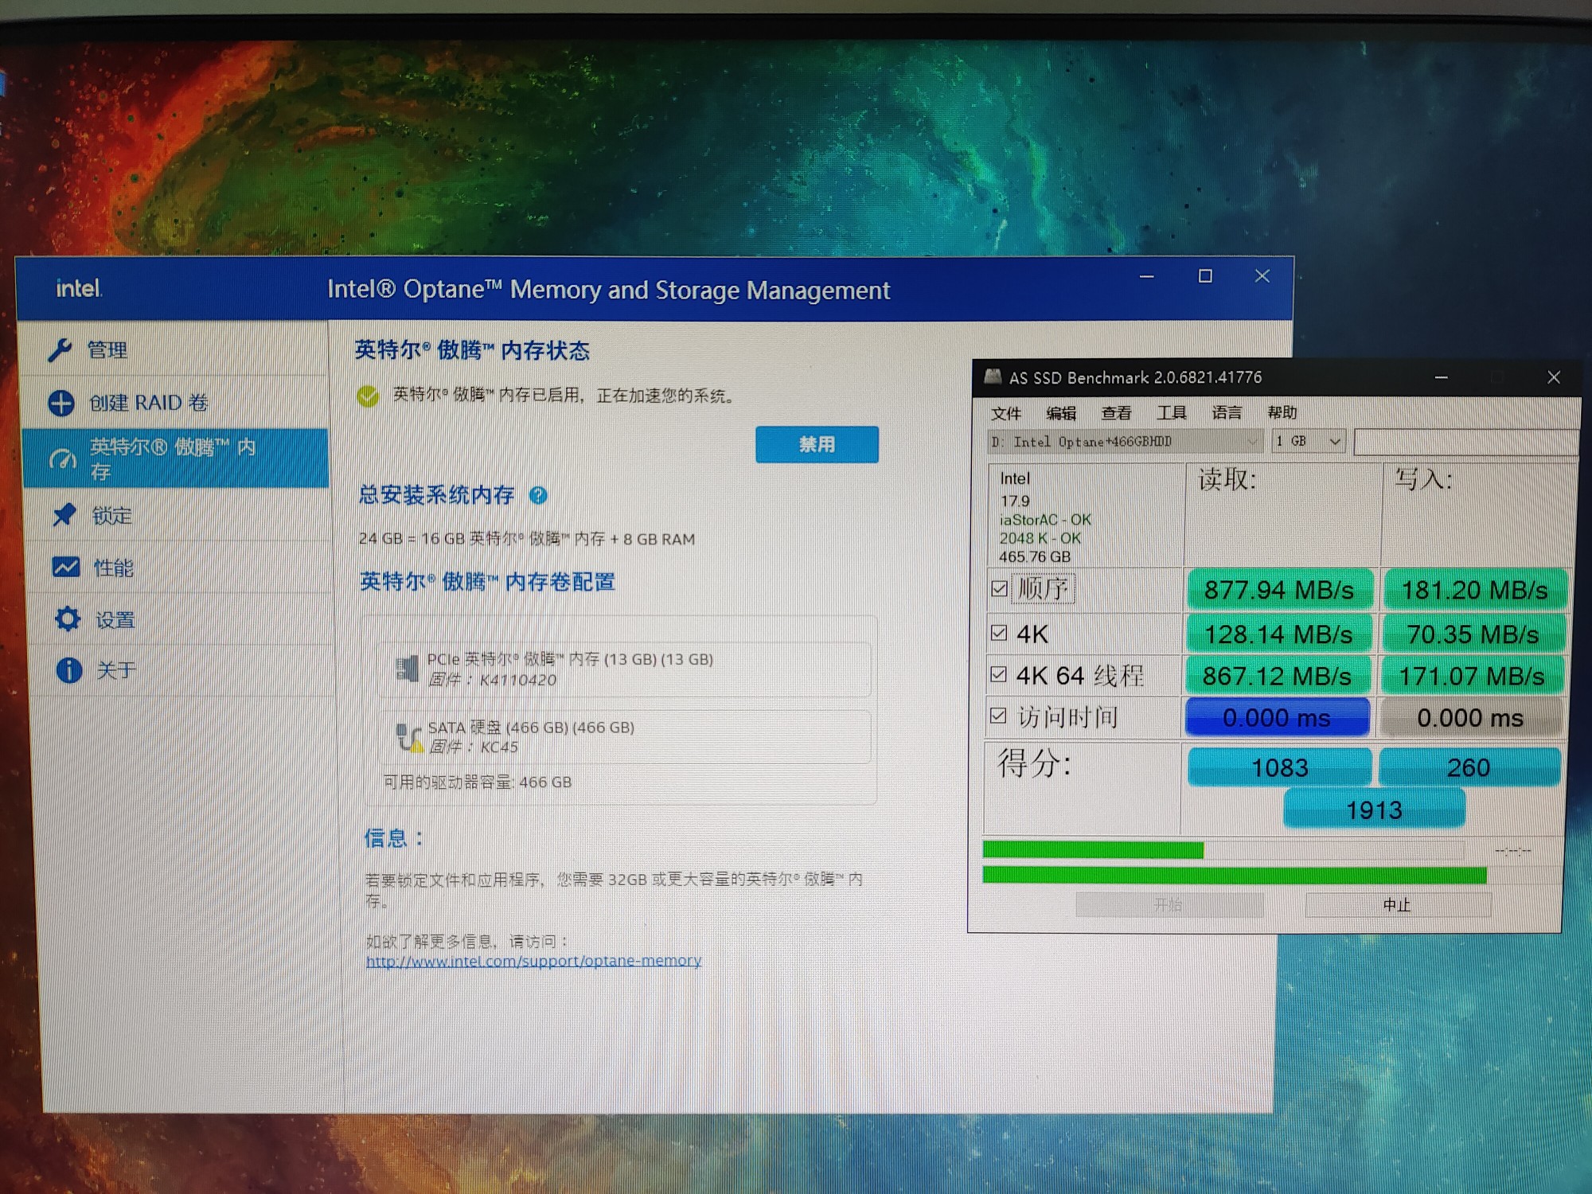Click the sequential read result 877.94 MB/s

[1279, 590]
